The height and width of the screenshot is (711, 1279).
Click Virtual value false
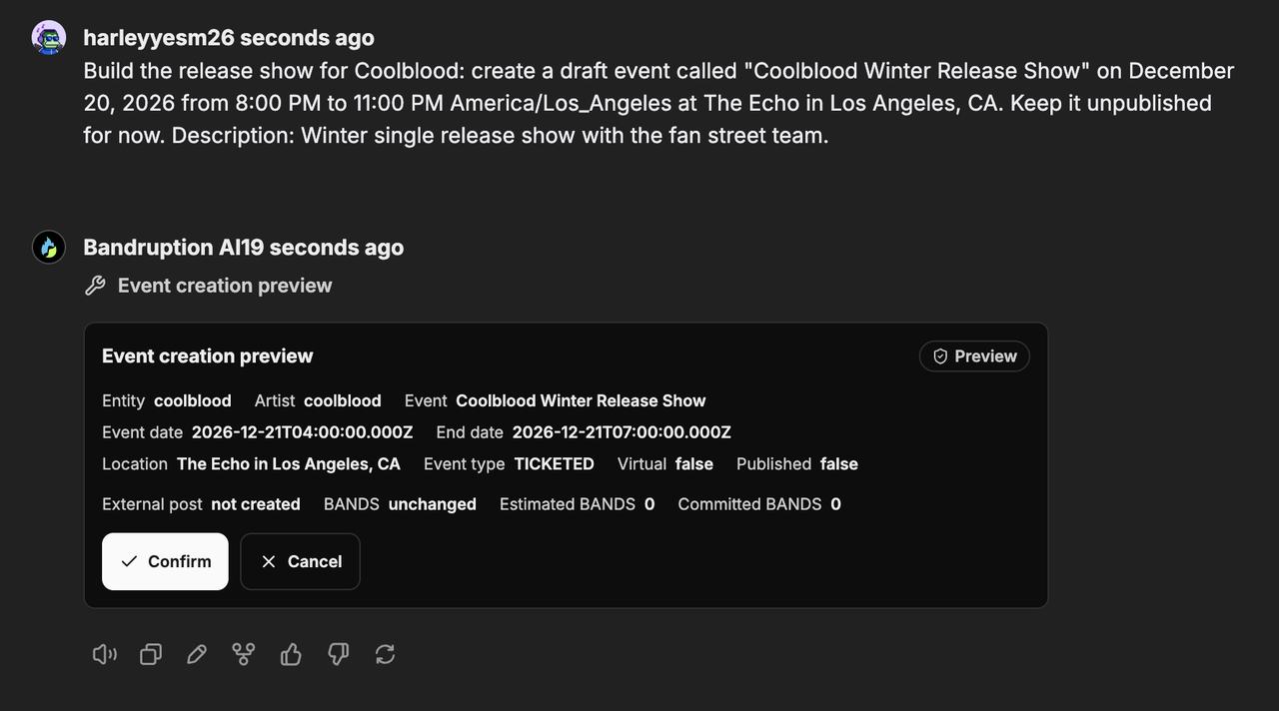point(694,464)
